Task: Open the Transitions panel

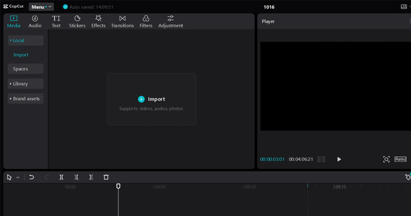Action: 122,21
